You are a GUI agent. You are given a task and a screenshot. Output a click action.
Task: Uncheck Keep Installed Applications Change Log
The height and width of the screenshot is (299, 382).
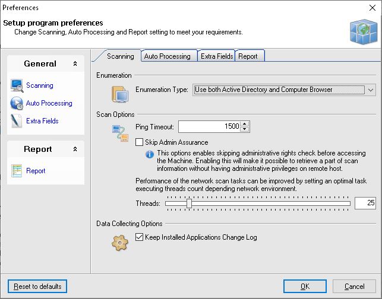point(140,237)
